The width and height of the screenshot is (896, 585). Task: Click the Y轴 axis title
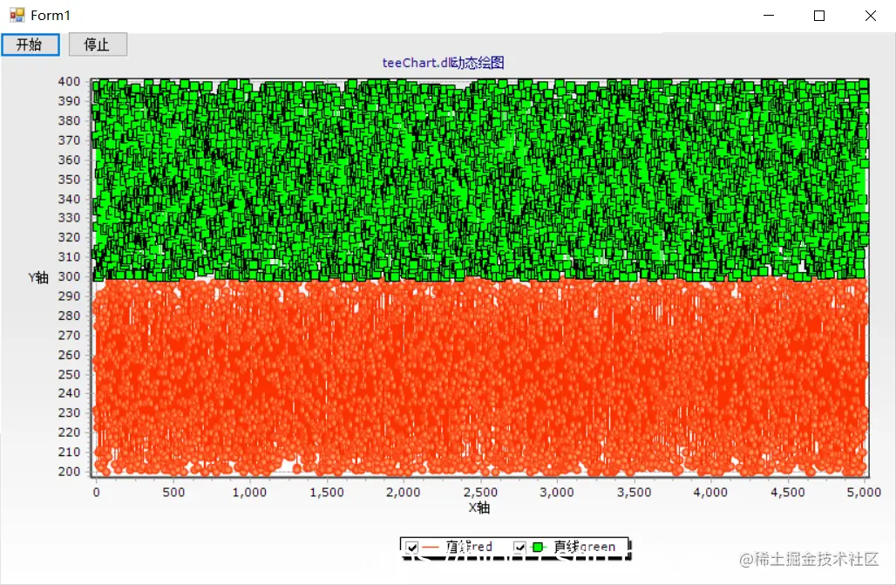tap(38, 278)
